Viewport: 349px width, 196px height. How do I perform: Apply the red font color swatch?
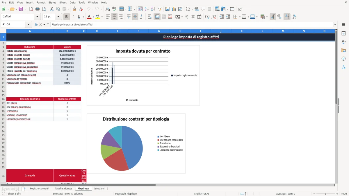pos(90,17)
